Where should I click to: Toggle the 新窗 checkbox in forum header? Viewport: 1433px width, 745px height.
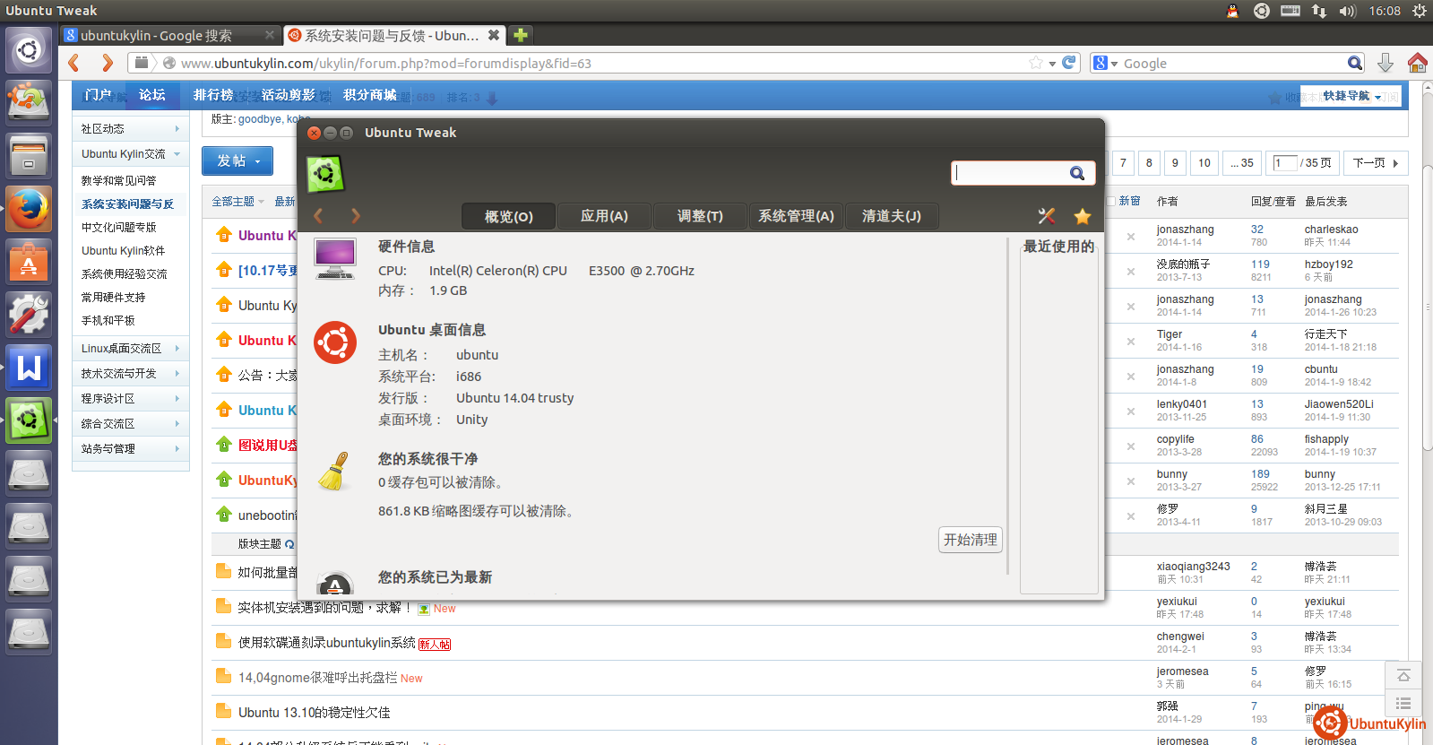coord(1111,202)
